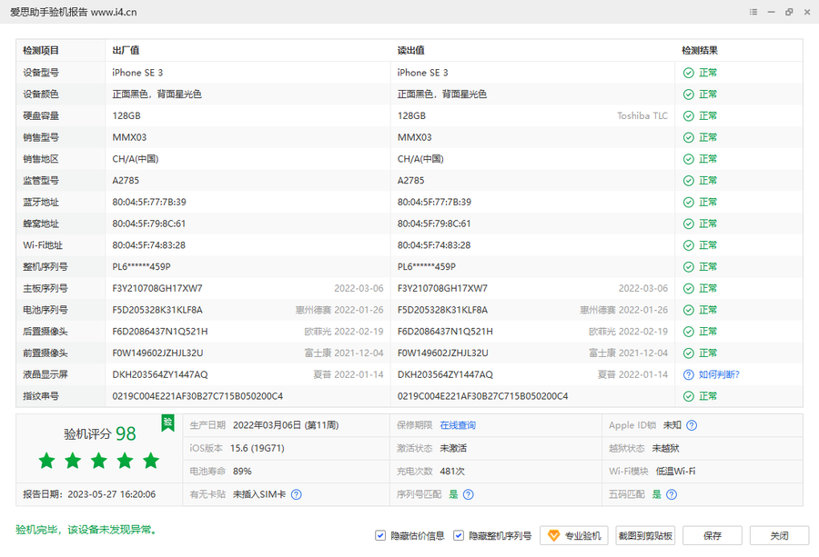The image size is (819, 557).
Task: Click the report date 2023-05-27 16:20:06
Action: click(x=112, y=494)
